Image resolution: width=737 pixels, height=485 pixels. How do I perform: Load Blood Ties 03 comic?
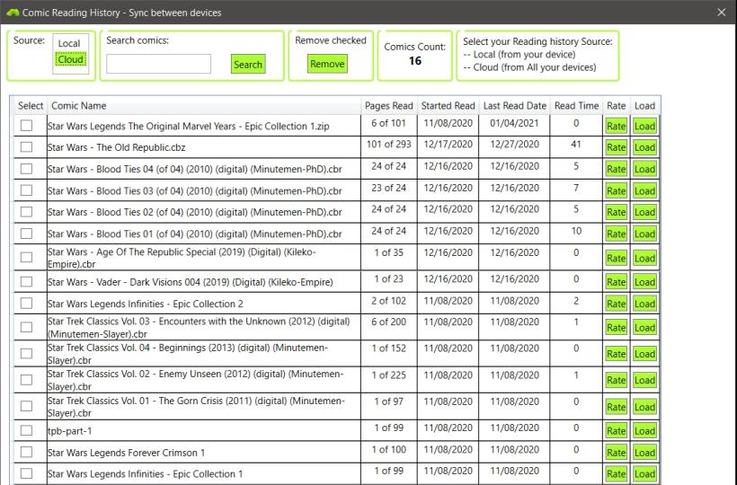(x=644, y=191)
